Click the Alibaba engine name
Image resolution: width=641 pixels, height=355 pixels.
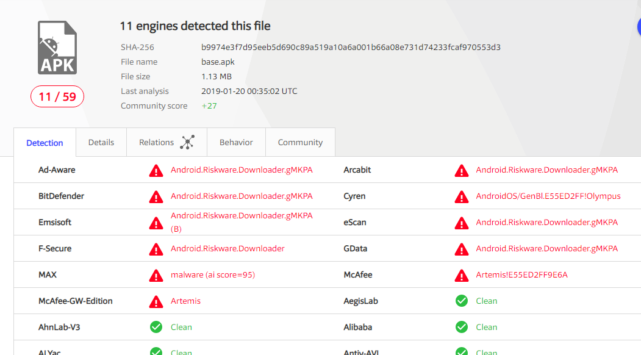pyautogui.click(x=357, y=327)
